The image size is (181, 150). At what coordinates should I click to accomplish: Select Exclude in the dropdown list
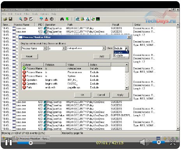[121, 55]
